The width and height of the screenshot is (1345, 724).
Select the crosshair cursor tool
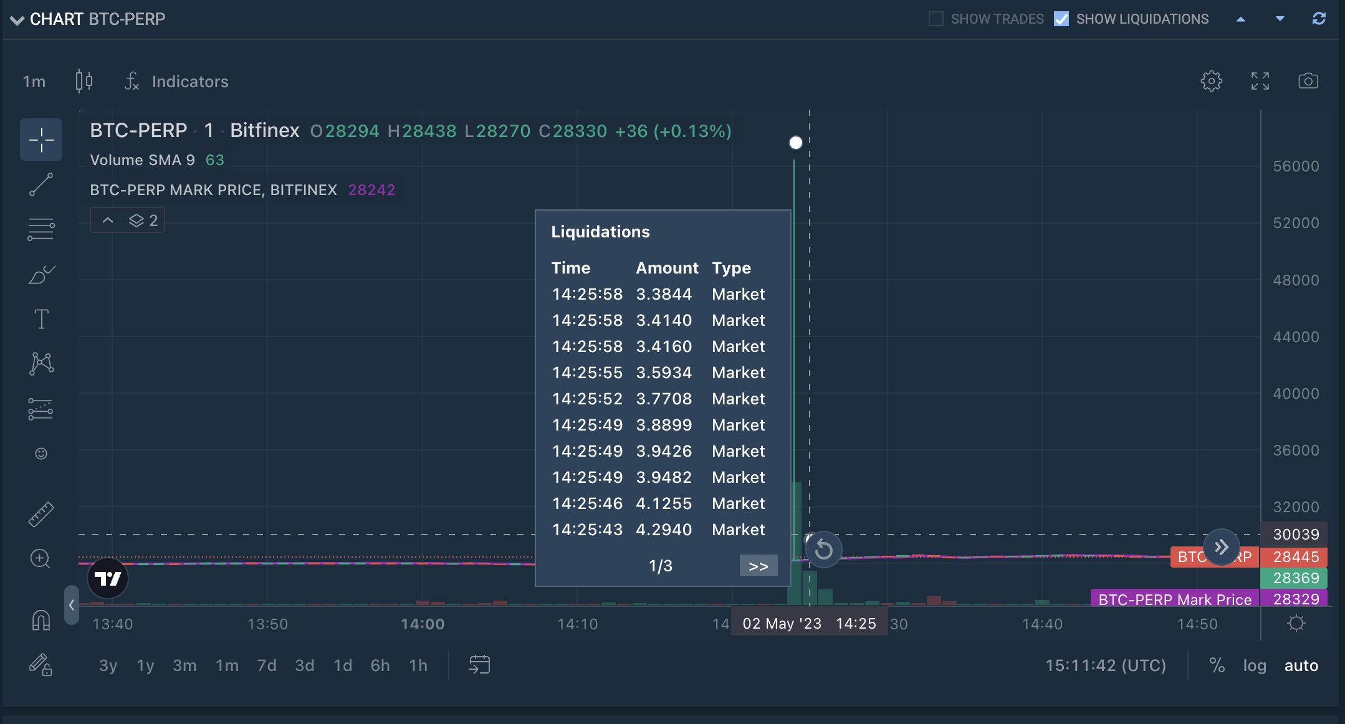pos(41,140)
